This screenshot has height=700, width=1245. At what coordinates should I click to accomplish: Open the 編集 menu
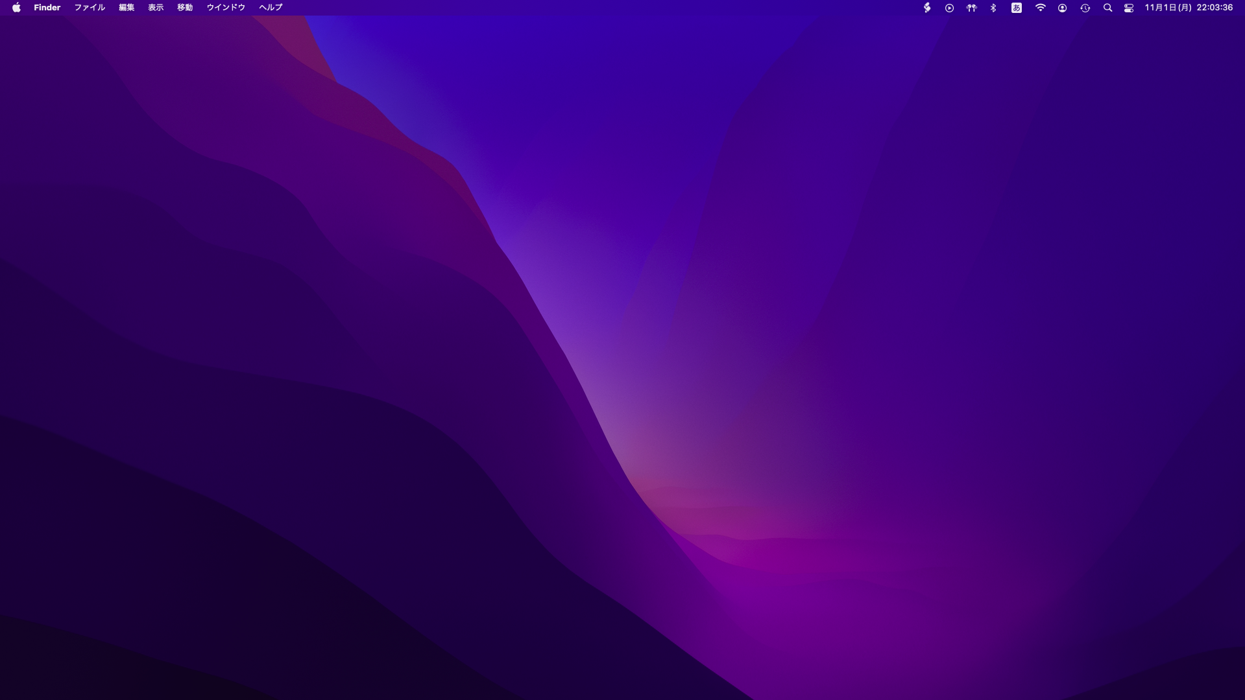[127, 8]
